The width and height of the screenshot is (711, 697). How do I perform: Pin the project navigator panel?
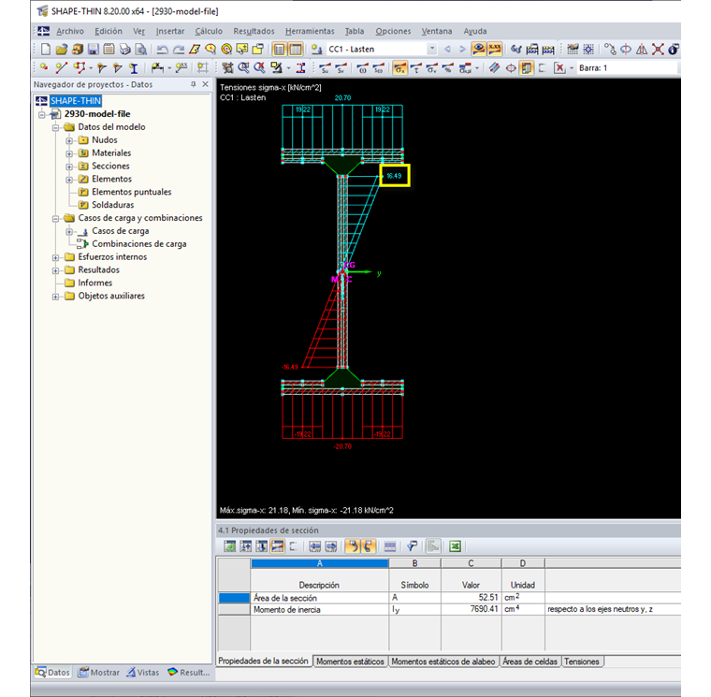(194, 84)
